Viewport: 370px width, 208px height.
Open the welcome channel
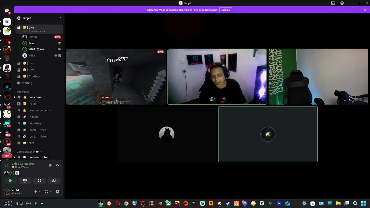click(x=39, y=97)
